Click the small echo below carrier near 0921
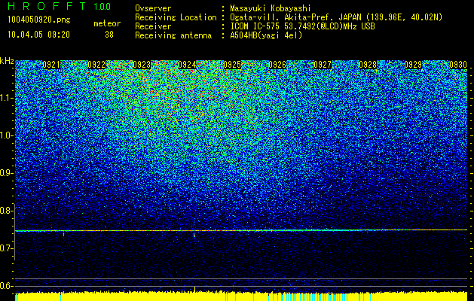The width and height of the screenshot is (474, 301). [64, 234]
